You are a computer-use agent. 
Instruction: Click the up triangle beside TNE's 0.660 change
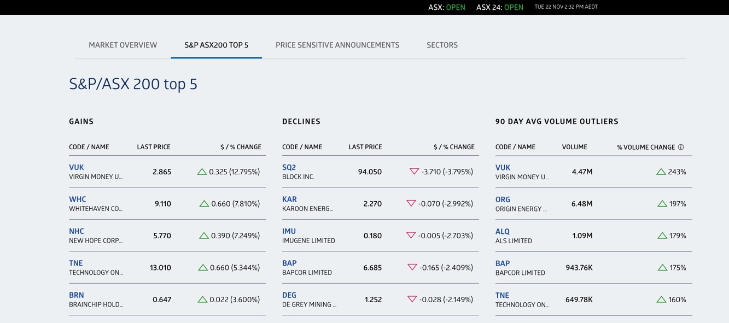click(x=203, y=267)
